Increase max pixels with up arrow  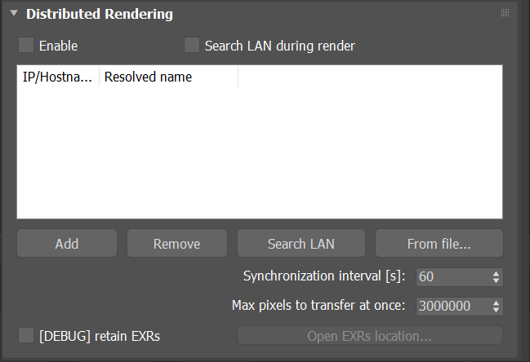(x=496, y=302)
